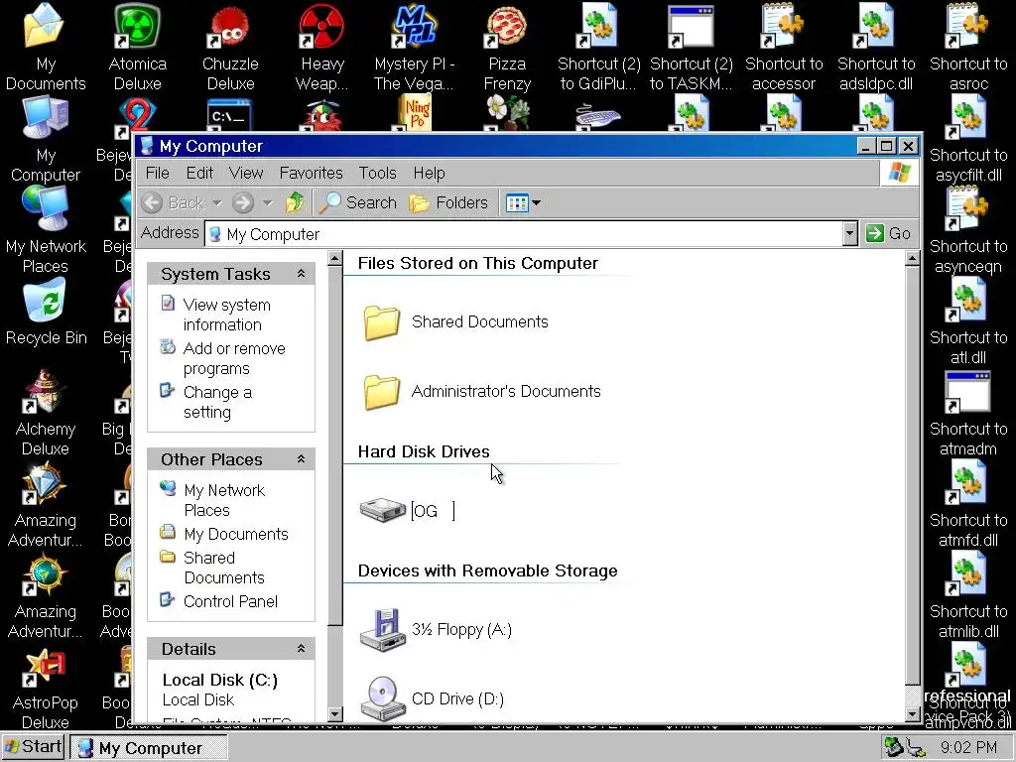Toggle the Folders pane button
This screenshot has width=1016, height=762.
click(x=448, y=202)
